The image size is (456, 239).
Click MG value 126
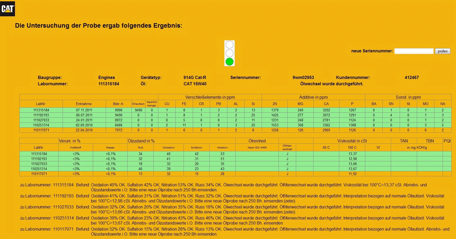coord(301,130)
